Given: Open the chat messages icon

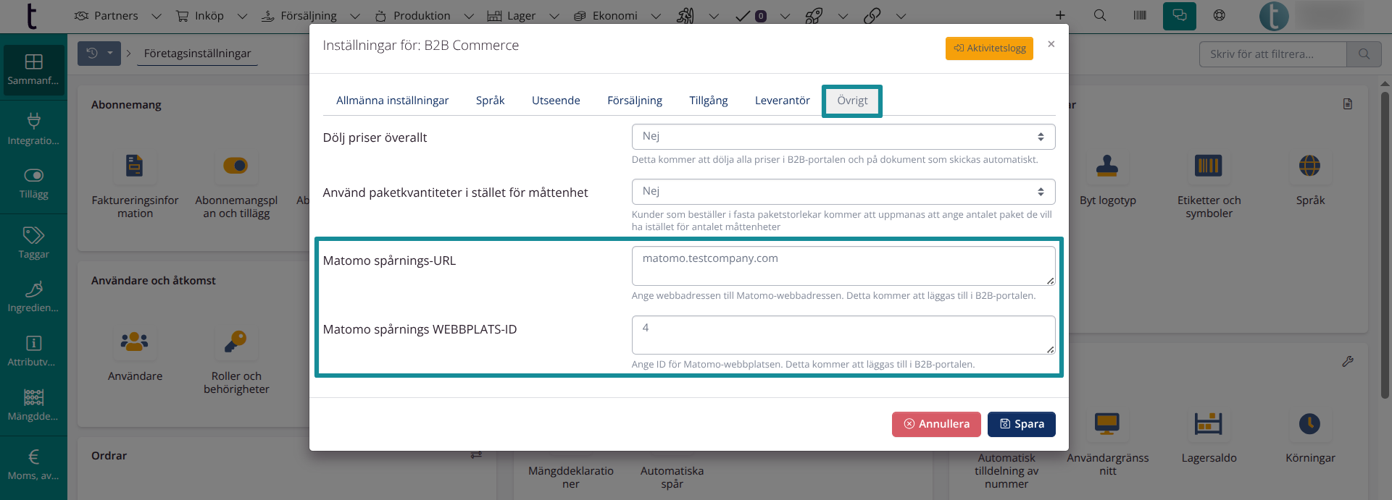Looking at the screenshot, I should [1179, 15].
